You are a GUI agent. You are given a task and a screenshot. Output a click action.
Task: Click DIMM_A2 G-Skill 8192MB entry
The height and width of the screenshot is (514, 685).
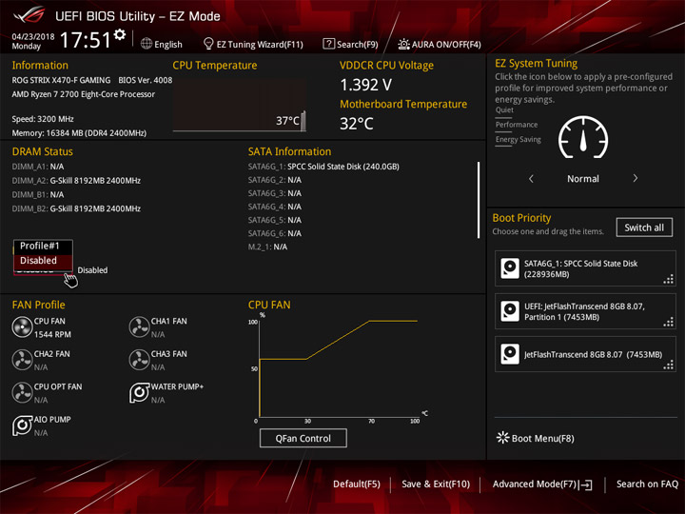point(76,181)
